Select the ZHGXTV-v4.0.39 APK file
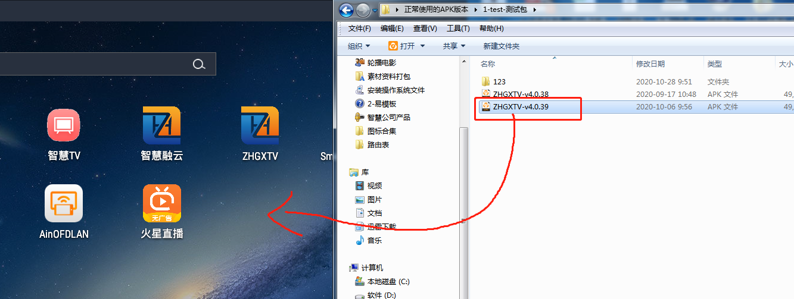 pos(521,107)
